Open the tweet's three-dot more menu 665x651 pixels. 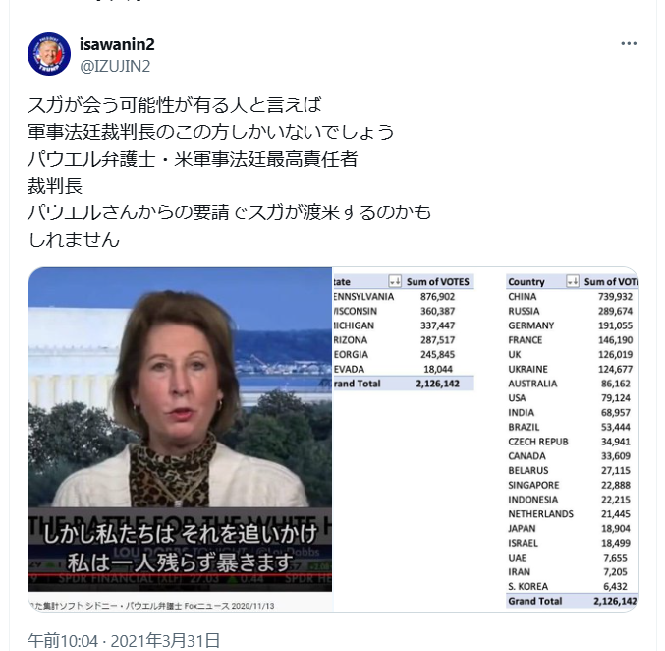click(x=629, y=43)
